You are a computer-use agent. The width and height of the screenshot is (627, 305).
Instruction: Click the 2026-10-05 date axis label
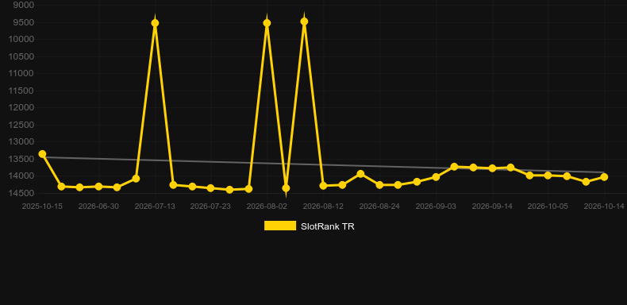tap(548, 207)
